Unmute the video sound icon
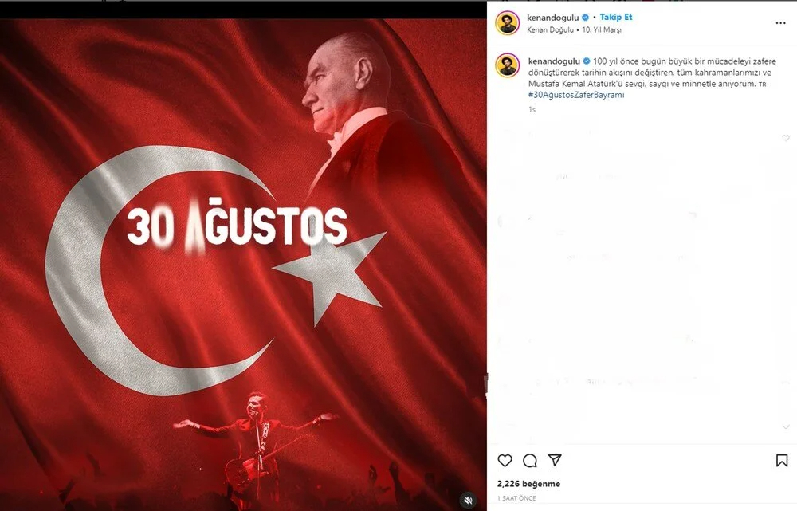Screen dimensions: 797x511 468,500
